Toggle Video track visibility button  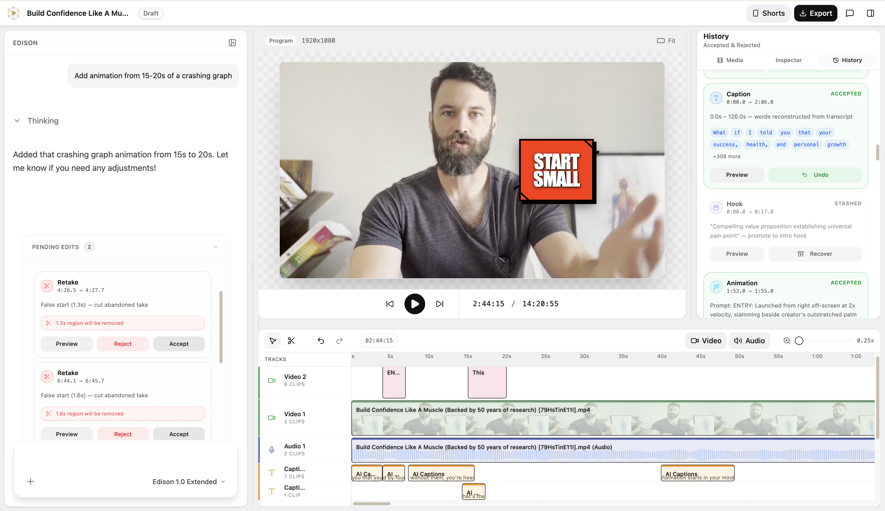[706, 340]
